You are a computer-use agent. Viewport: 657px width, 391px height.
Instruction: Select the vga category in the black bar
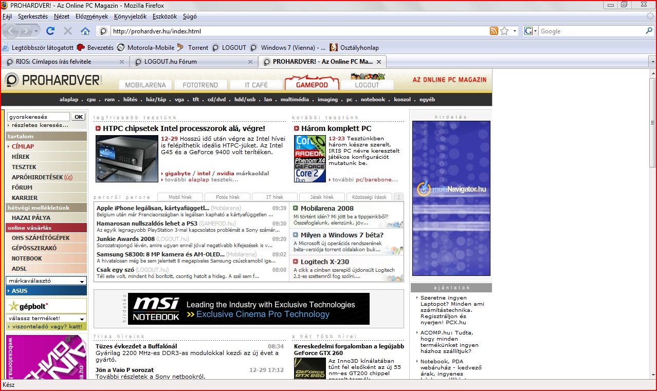179,100
